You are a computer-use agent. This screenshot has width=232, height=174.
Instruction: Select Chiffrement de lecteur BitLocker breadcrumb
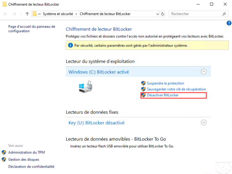pos(105,14)
